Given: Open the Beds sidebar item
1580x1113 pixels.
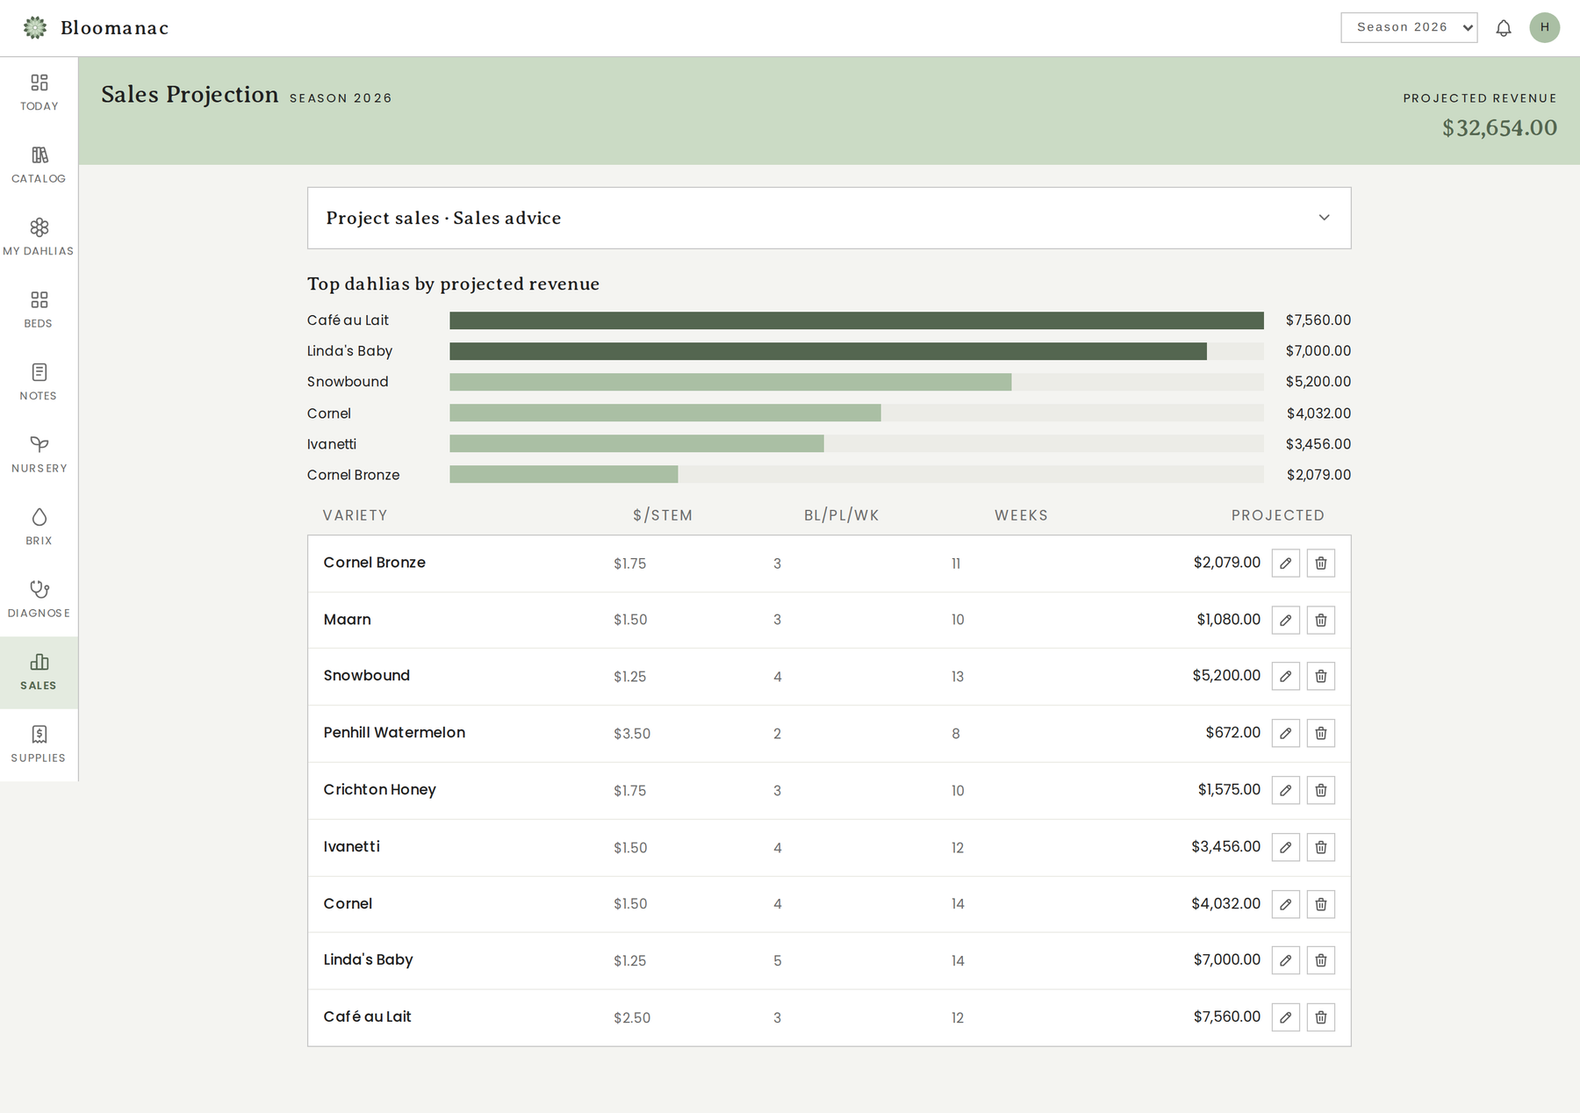Looking at the screenshot, I should [39, 311].
